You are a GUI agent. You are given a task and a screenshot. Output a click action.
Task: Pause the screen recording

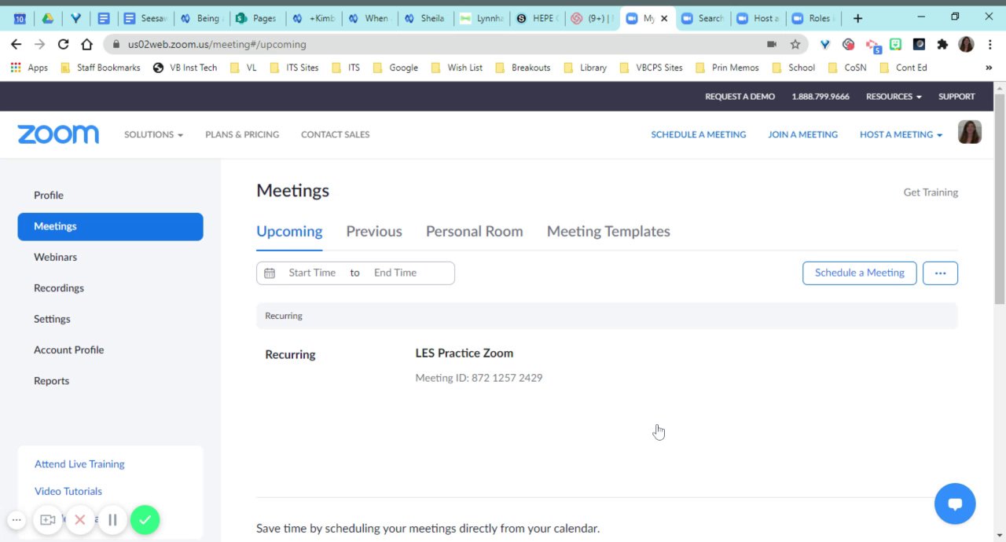click(112, 519)
